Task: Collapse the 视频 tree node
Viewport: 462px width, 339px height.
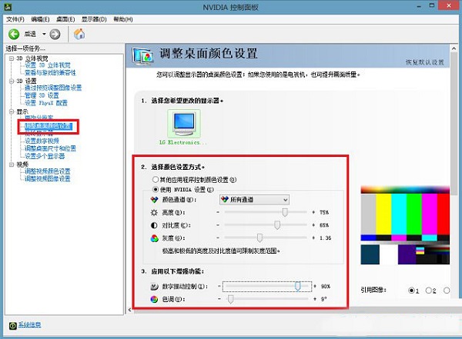Action: pos(12,165)
